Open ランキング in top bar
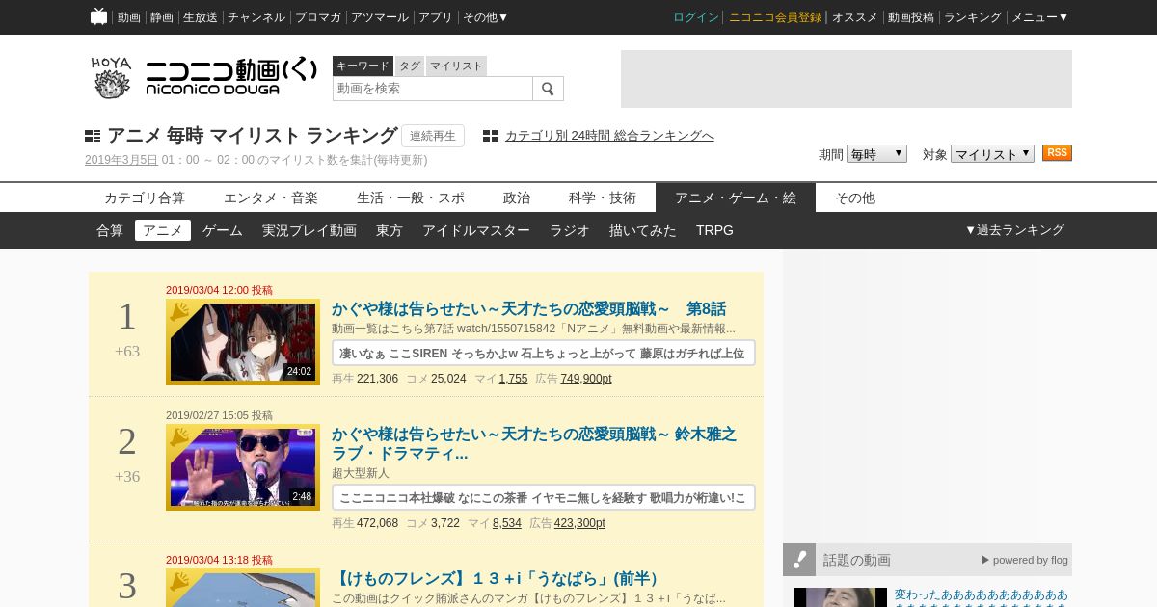The image size is (1157, 607). (x=973, y=17)
